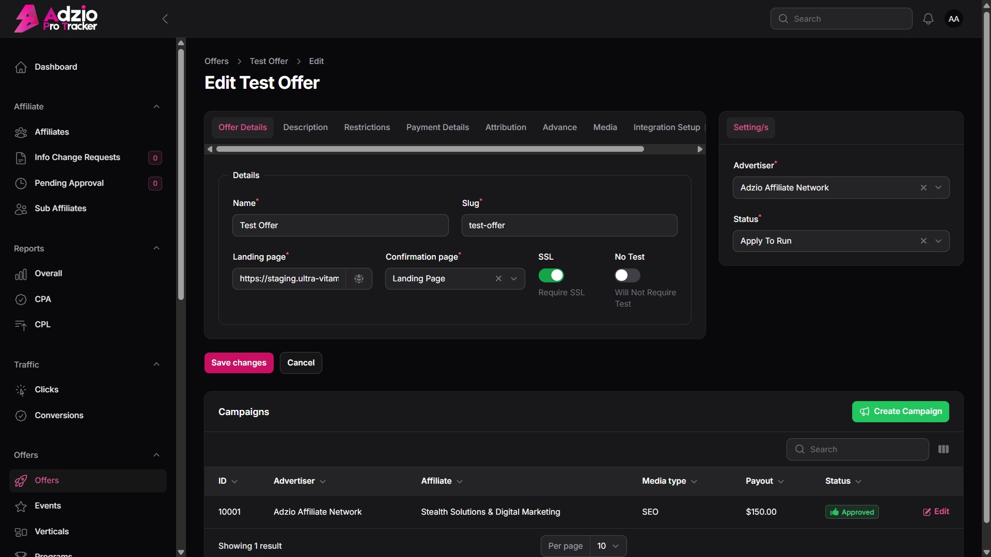
Task: Switch to the Description tab
Action: (x=305, y=128)
